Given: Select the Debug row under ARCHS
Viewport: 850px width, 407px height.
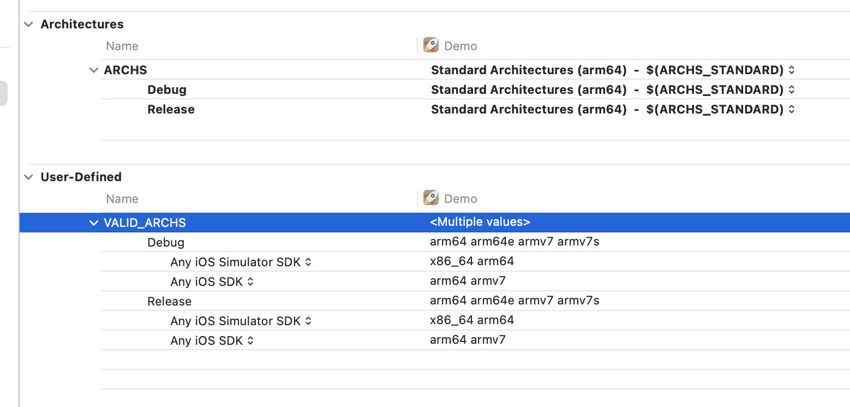Looking at the screenshot, I should pos(167,90).
